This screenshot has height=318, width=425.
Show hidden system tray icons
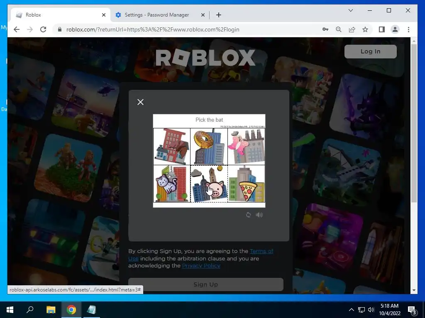[x=351, y=310]
